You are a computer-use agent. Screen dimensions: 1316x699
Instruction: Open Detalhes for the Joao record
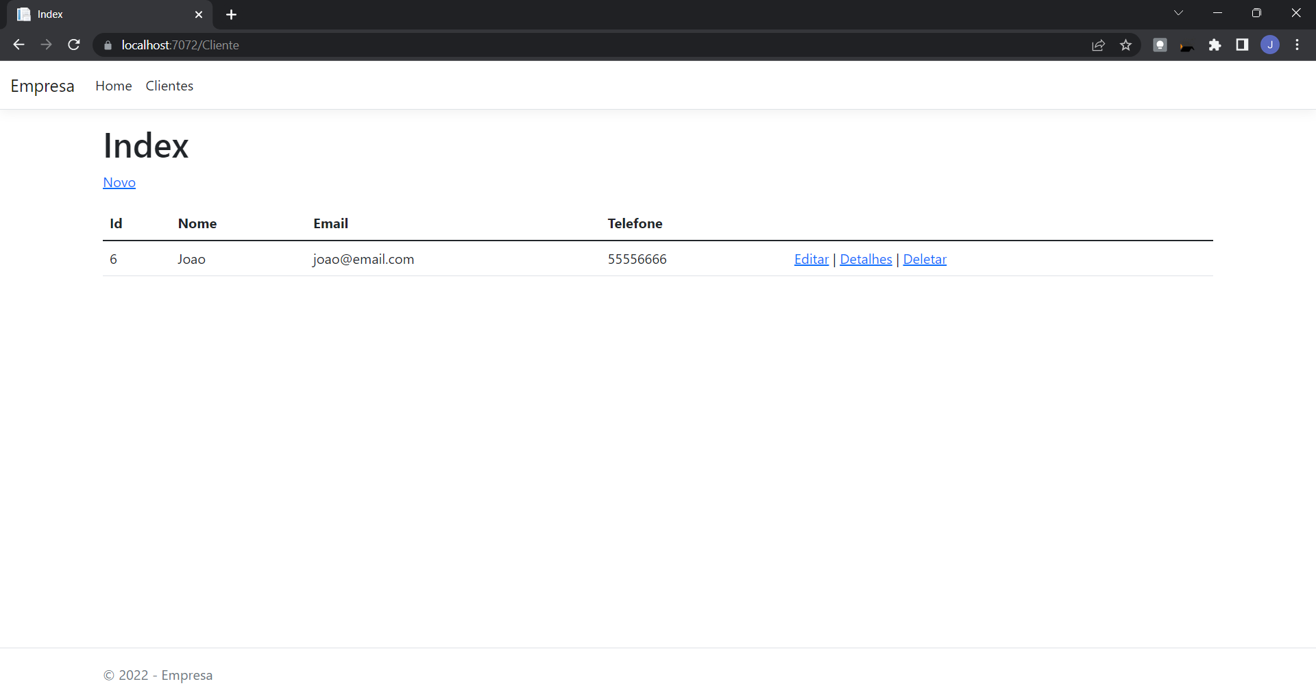click(x=865, y=259)
